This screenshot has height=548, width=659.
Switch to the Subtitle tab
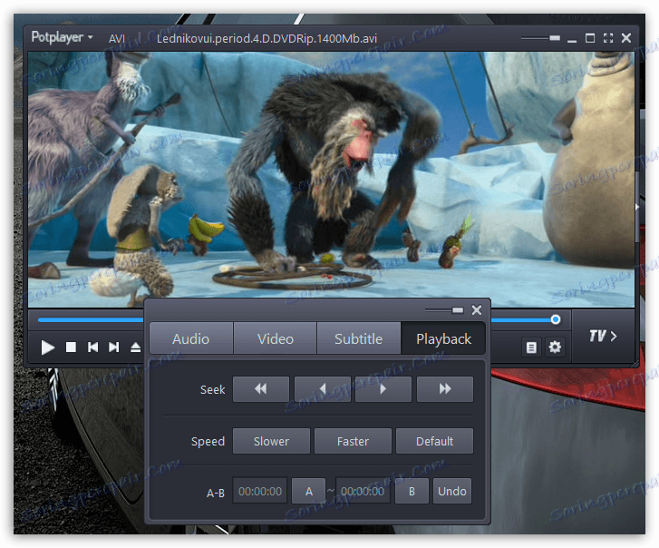[358, 339]
